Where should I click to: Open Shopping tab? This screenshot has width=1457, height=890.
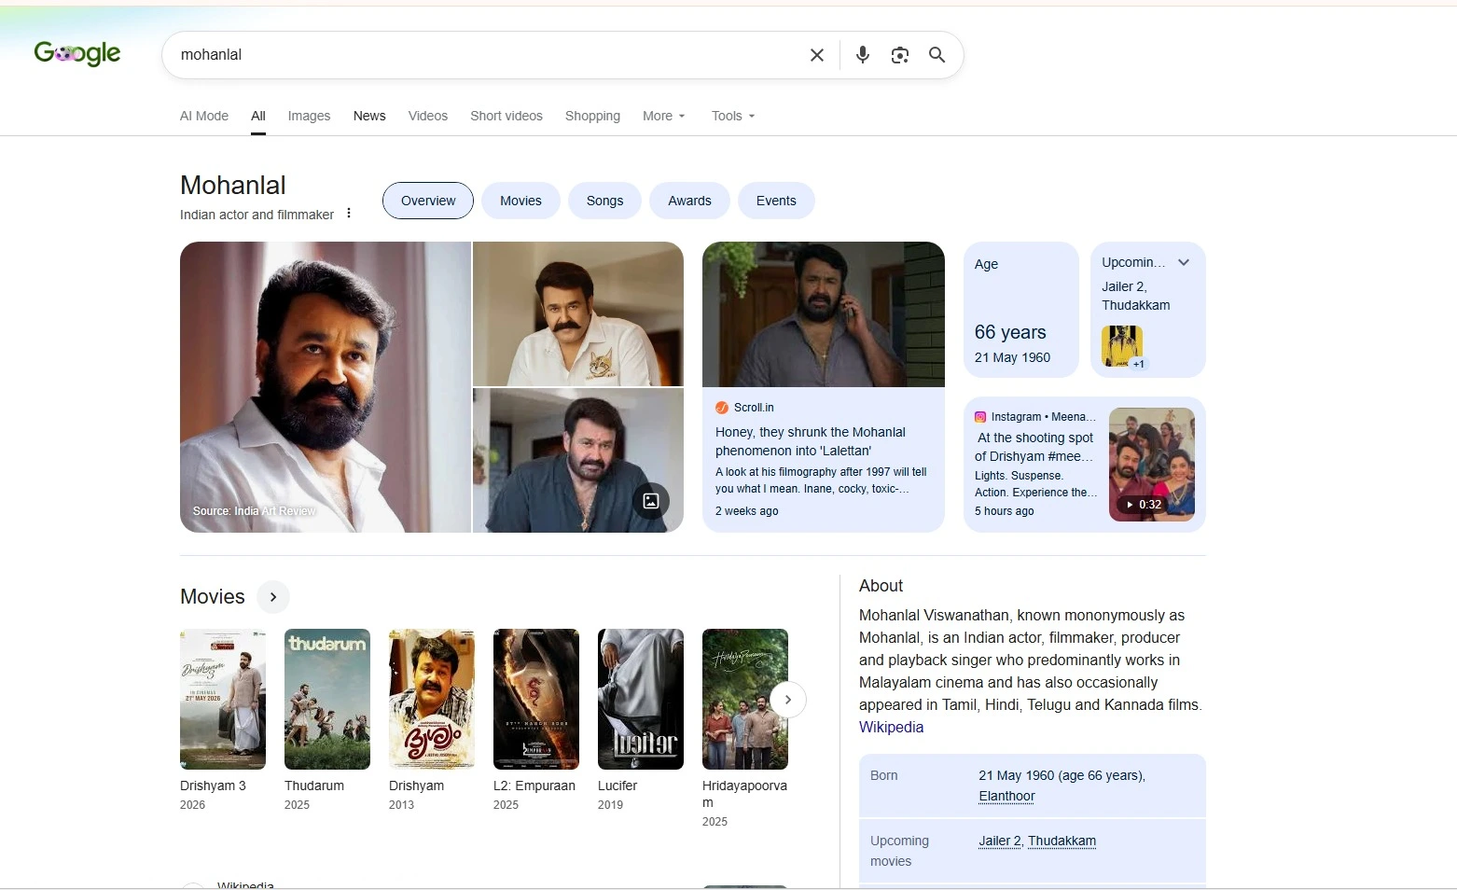click(x=592, y=116)
